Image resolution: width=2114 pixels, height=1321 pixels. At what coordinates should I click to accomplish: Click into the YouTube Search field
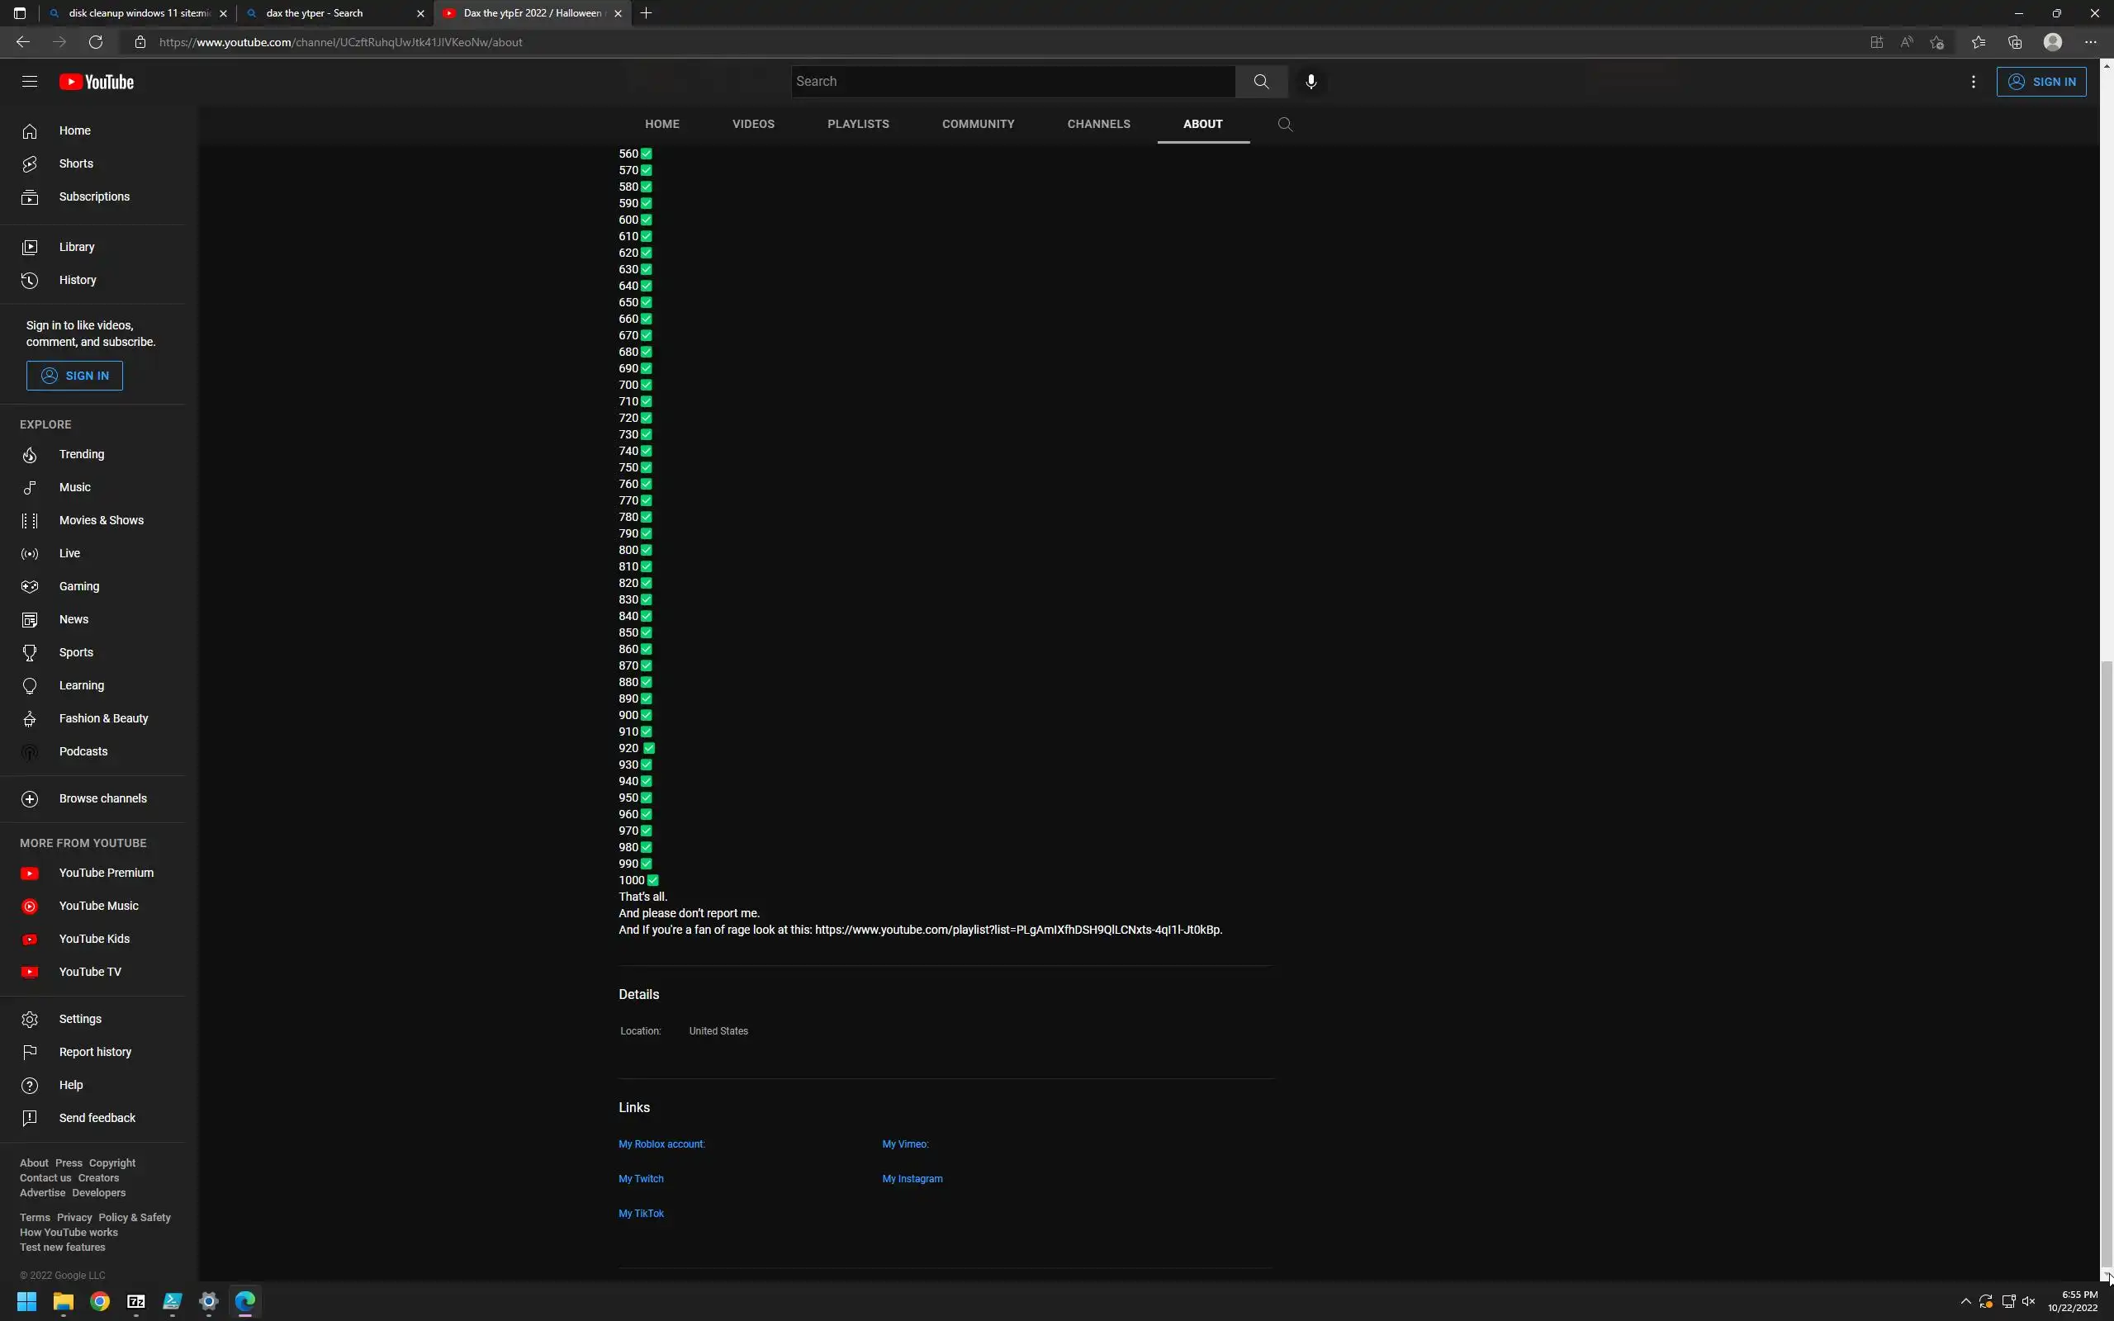point(1013,81)
